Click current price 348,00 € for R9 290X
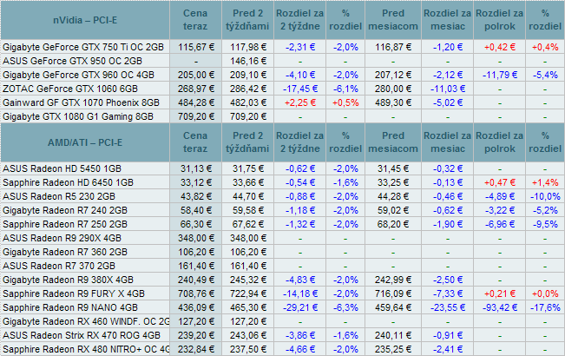565x356 pixels. pyautogui.click(x=195, y=238)
